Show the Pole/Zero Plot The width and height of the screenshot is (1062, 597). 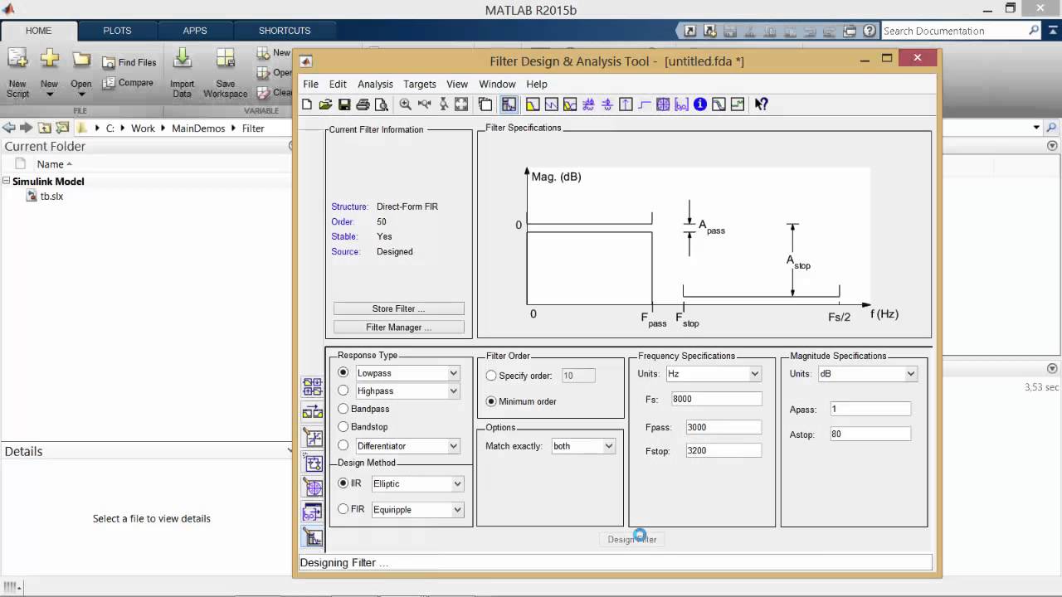(x=663, y=104)
